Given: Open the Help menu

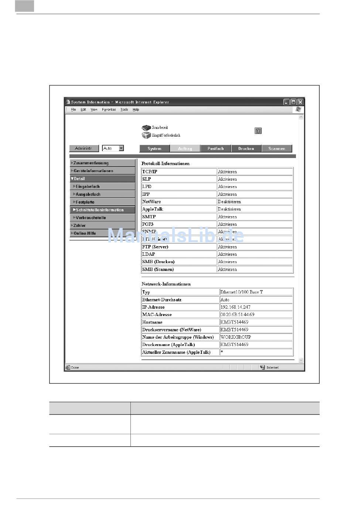Looking at the screenshot, I should (x=136, y=110).
